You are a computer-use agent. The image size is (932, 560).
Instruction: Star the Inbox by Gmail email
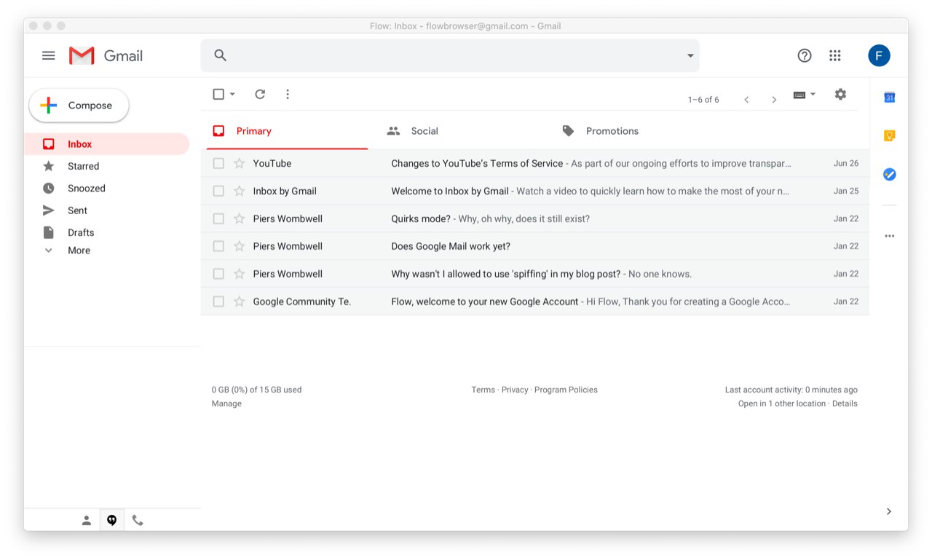tap(239, 191)
